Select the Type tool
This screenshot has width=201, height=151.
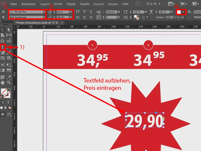click(x=3, y=47)
